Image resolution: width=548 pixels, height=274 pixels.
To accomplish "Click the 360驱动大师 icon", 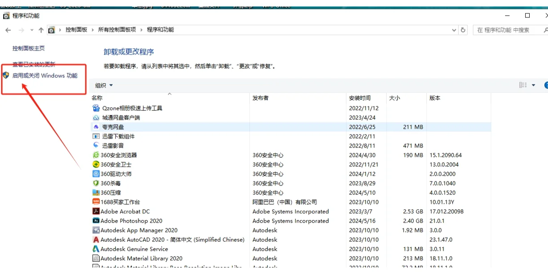I will [x=96, y=174].
